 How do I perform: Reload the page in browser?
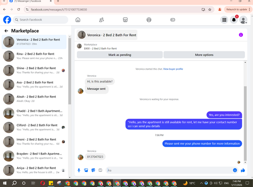pos(19,10)
